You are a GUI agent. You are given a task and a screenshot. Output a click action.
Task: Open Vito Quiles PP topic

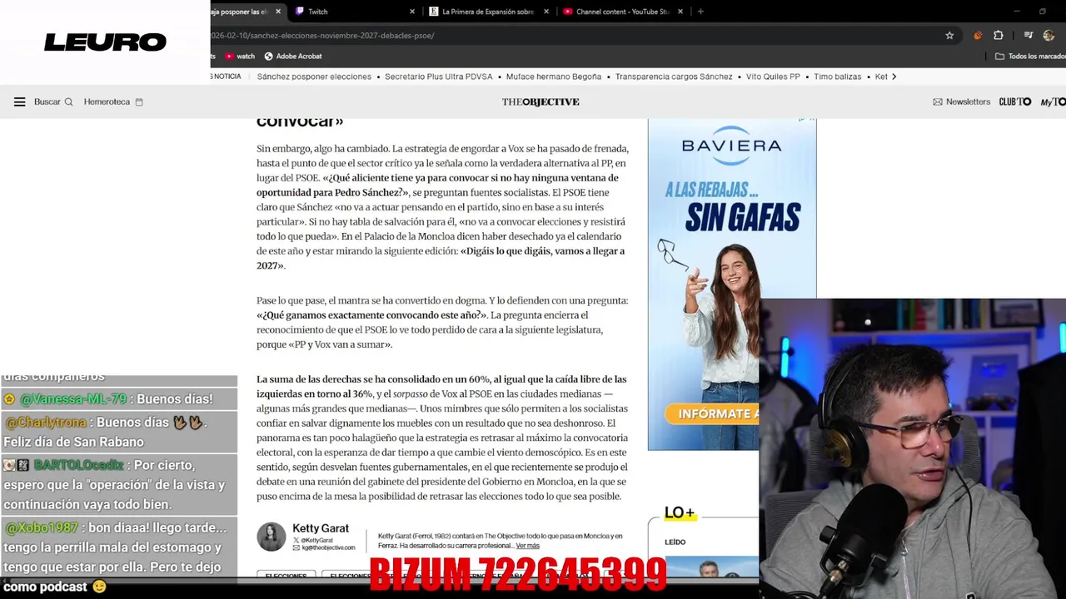(773, 77)
